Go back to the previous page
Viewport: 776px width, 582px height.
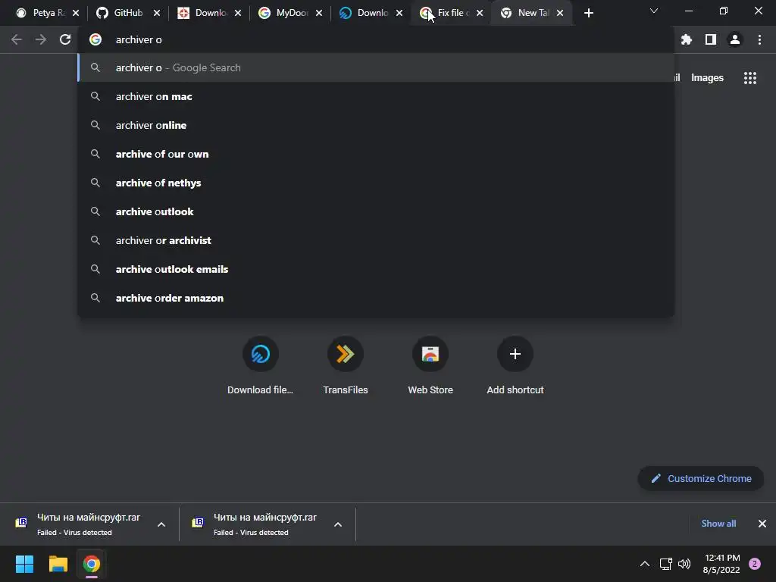17,39
